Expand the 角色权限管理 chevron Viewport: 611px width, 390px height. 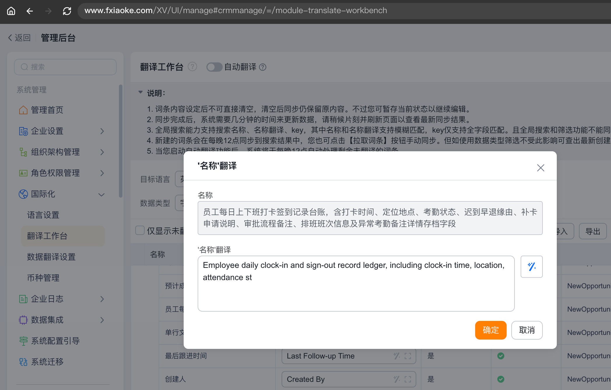(x=102, y=173)
